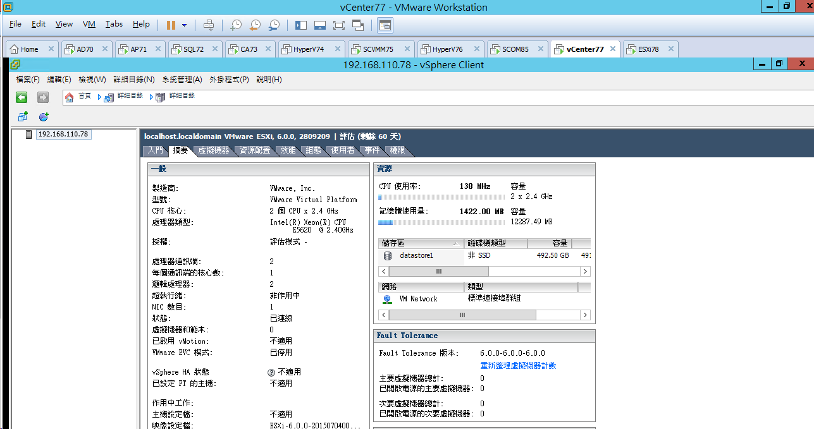This screenshot has width=814, height=429.
Task: Select host 192.168.110.78 in inventory tree
Action: tap(63, 134)
